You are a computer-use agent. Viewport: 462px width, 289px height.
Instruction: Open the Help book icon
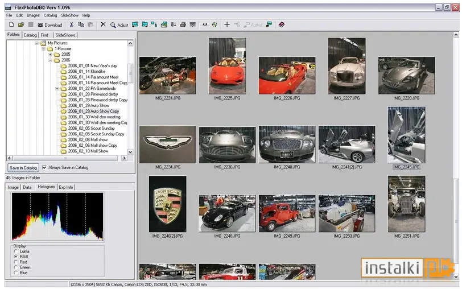pos(282,24)
